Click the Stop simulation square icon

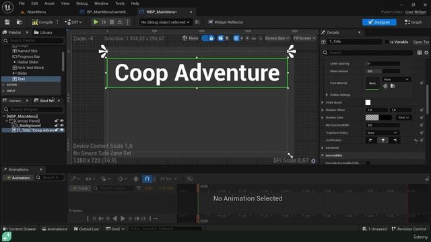point(112,22)
